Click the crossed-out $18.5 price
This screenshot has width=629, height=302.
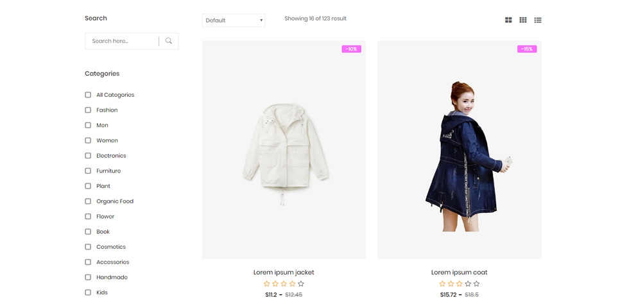pos(472,295)
